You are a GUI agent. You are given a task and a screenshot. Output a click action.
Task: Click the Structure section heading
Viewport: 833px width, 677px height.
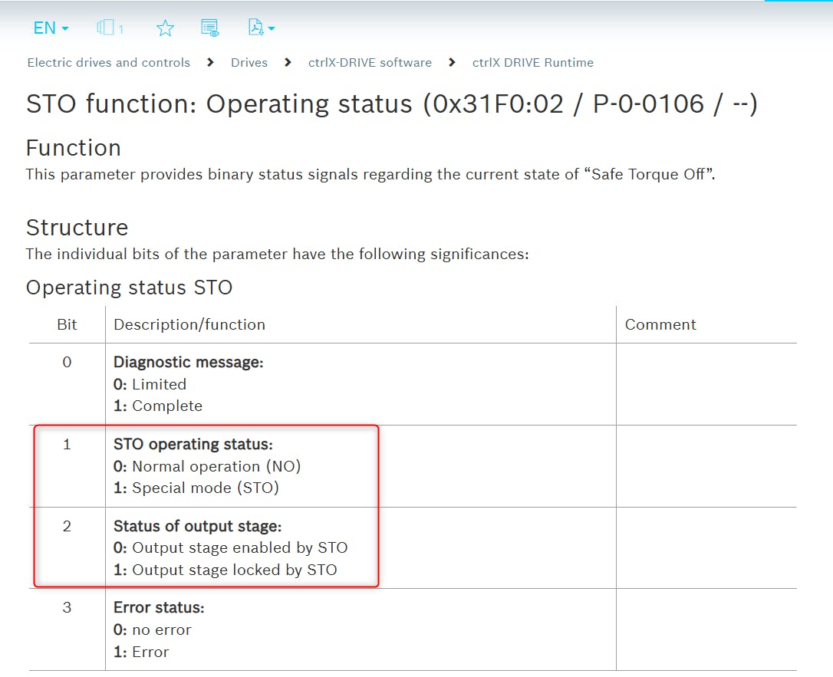tap(77, 228)
